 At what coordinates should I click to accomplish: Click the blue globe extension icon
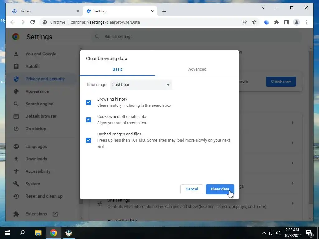tap(267, 22)
